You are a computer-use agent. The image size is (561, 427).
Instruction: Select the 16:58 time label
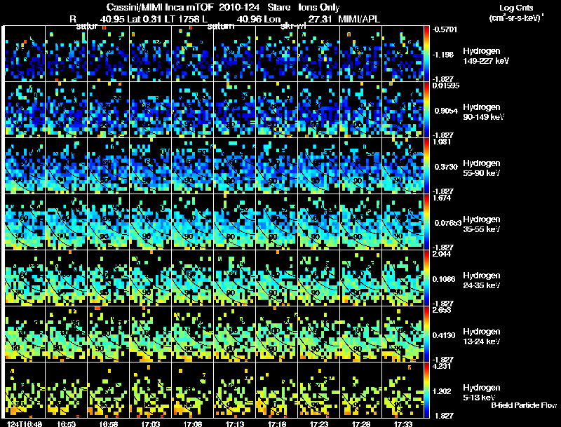[x=109, y=423]
